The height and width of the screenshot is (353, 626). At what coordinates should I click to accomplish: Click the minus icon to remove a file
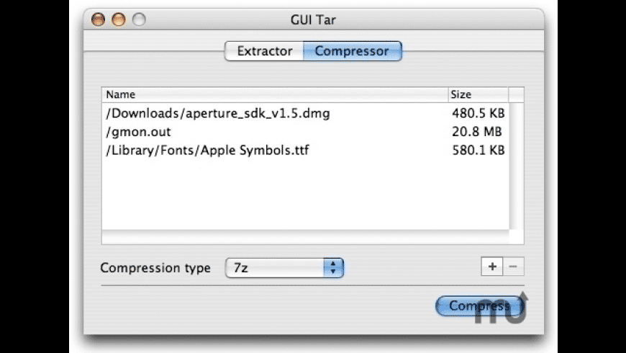513,267
